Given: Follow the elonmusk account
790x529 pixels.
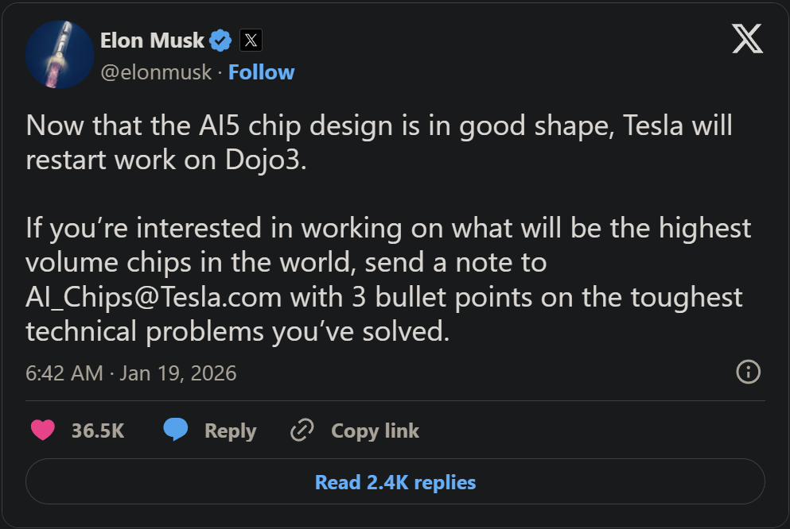Looking at the screenshot, I should coord(261,72).
